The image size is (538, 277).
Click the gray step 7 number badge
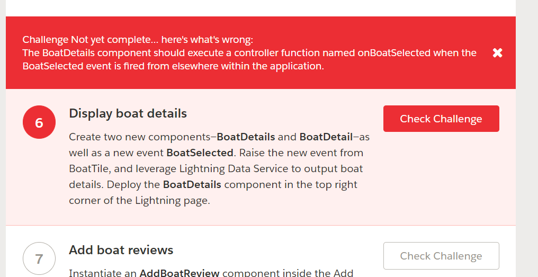coord(39,258)
